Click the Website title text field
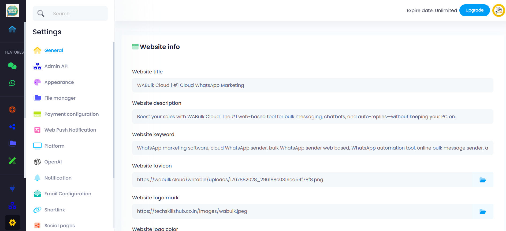Screen dimensions: 506x231 click(x=312, y=85)
